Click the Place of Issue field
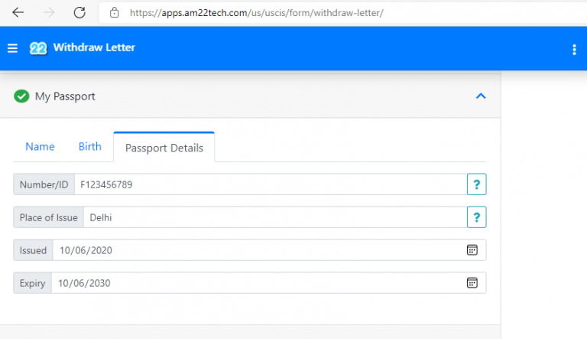Image resolution: width=587 pixels, height=339 pixels. 274,217
